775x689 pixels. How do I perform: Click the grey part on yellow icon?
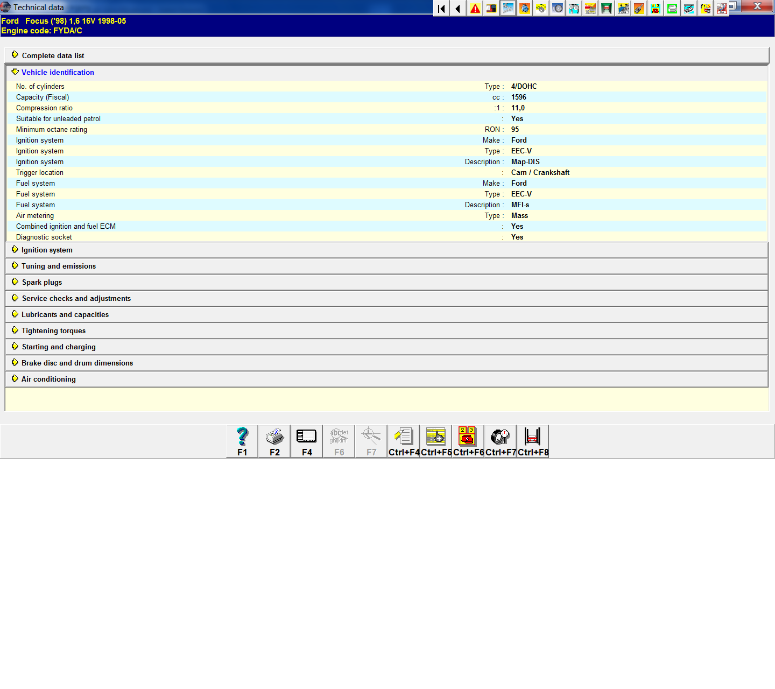pos(540,8)
